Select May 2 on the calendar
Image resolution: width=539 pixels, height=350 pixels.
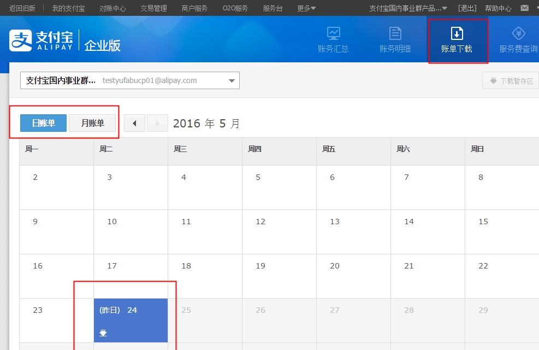[56, 188]
